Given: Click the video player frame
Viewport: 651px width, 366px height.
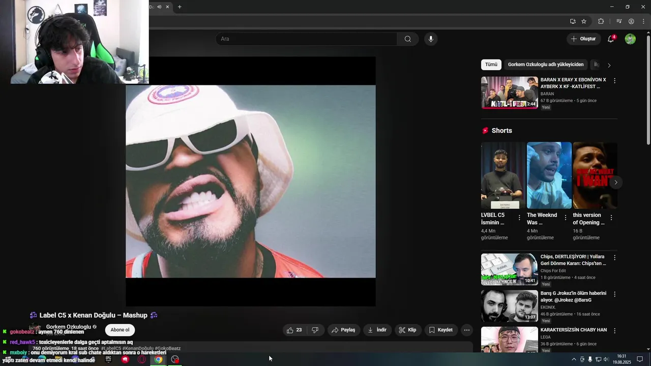Looking at the screenshot, I should pos(251,181).
